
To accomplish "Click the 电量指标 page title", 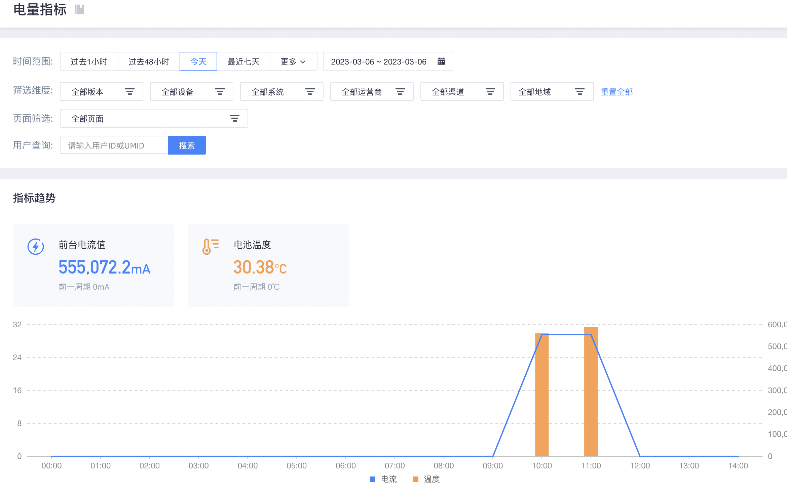I will click(x=40, y=9).
